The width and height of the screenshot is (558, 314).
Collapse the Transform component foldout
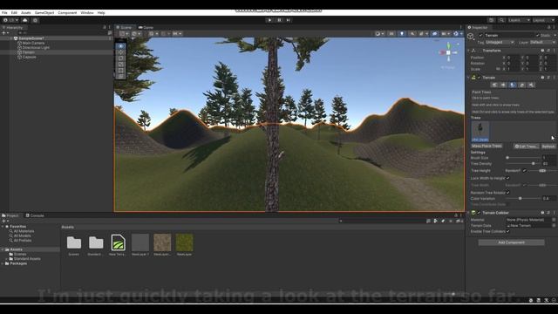click(x=469, y=51)
